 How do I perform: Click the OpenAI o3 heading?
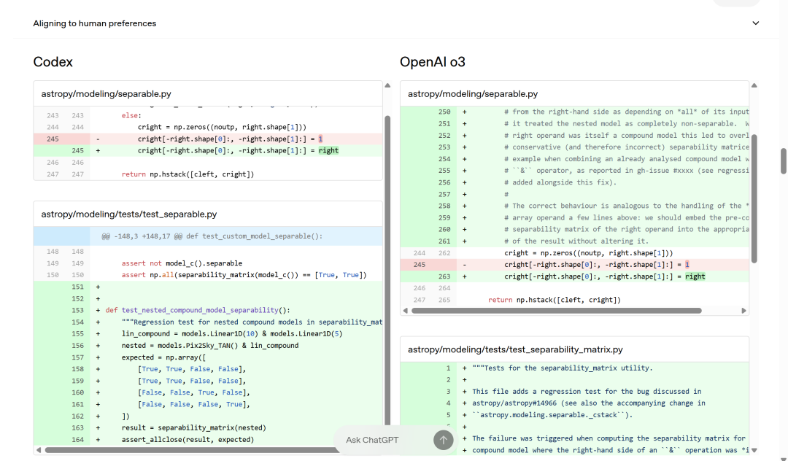(432, 62)
